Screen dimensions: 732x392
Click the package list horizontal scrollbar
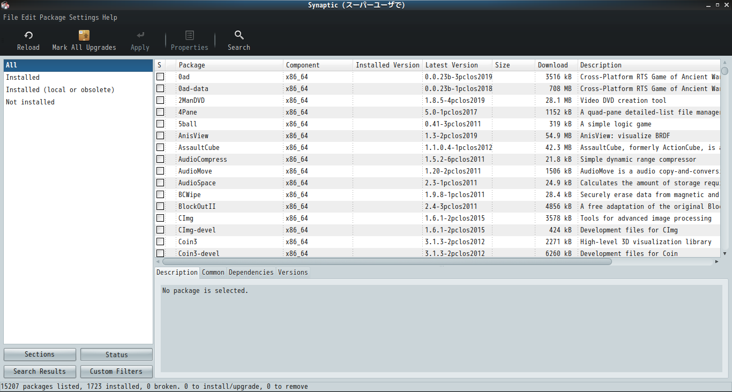click(387, 262)
